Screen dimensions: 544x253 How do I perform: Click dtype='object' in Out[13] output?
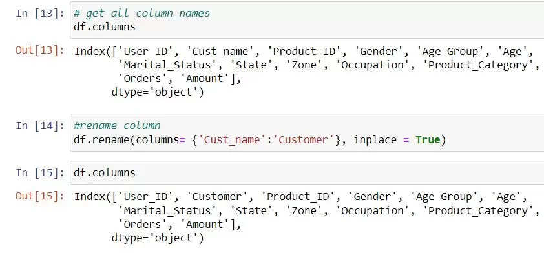[158, 92]
